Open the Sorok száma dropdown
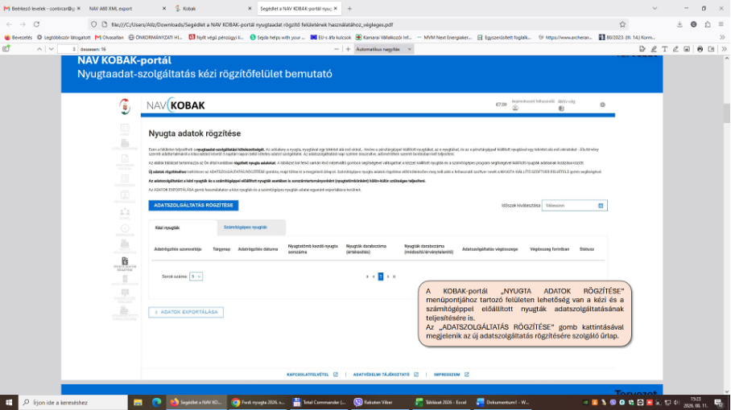 click(196, 277)
